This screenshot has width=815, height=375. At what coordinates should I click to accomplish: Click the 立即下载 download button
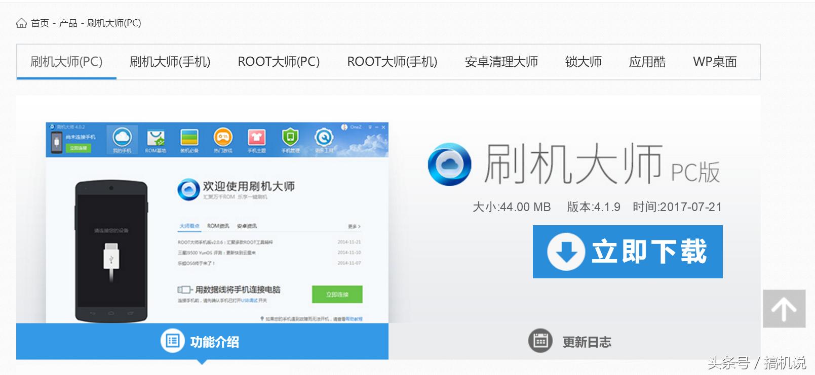628,252
